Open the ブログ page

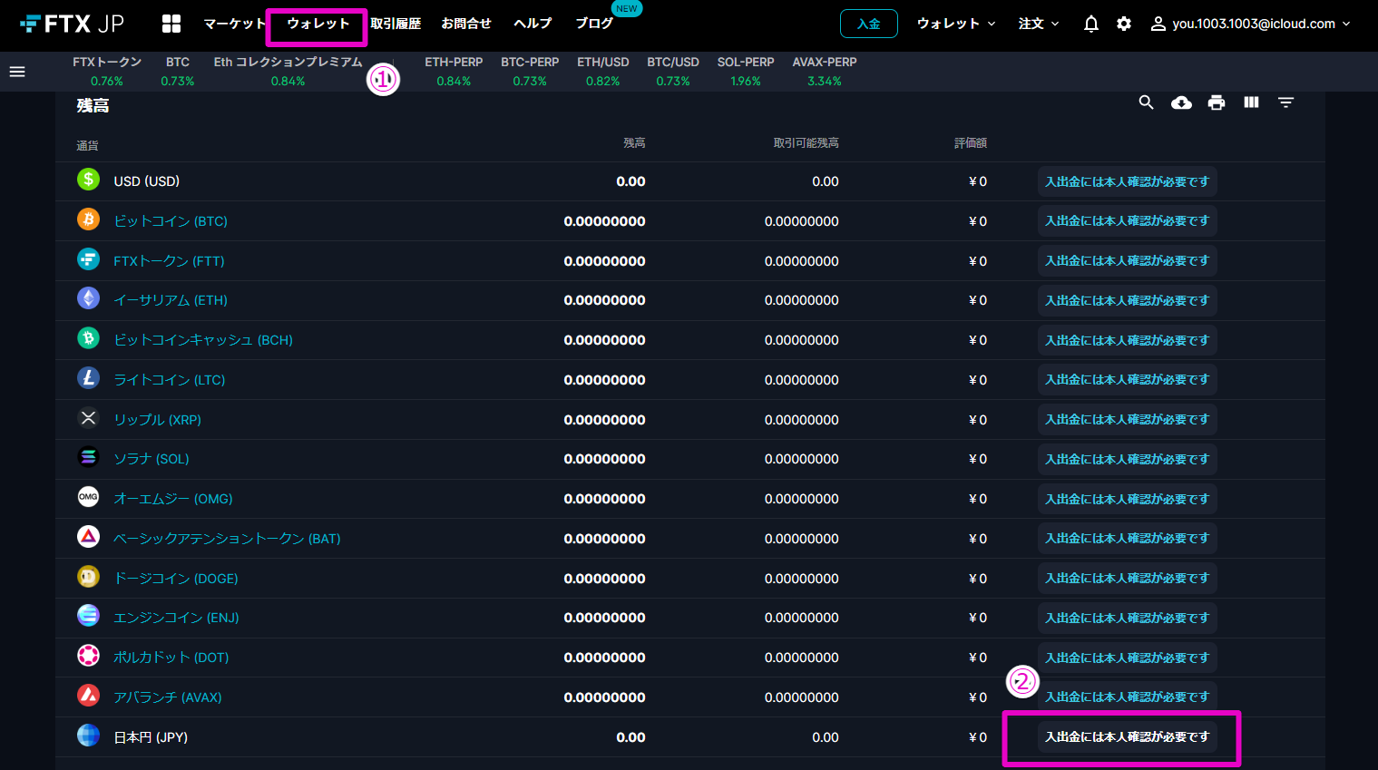(594, 24)
